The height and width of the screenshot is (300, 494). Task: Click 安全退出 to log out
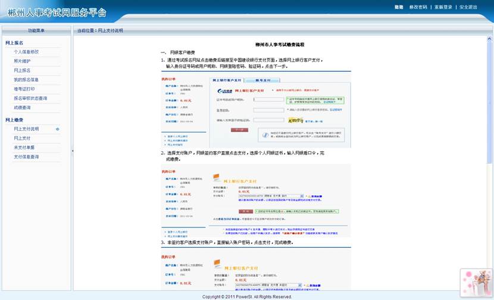(468, 7)
